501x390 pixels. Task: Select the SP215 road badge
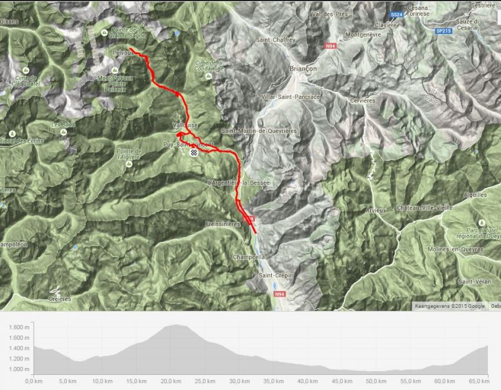(x=443, y=31)
